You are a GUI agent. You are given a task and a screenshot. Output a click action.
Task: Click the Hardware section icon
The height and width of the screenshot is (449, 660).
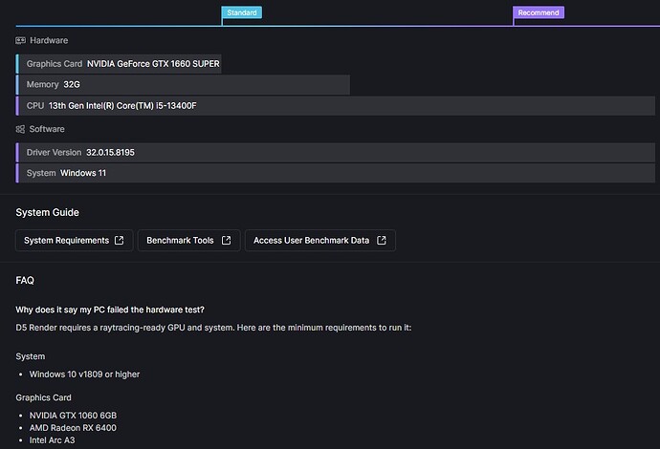point(21,40)
